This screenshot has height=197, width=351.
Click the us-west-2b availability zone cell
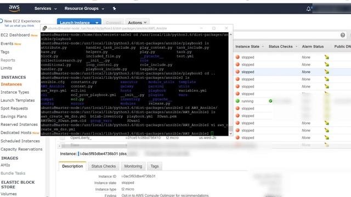(207, 138)
